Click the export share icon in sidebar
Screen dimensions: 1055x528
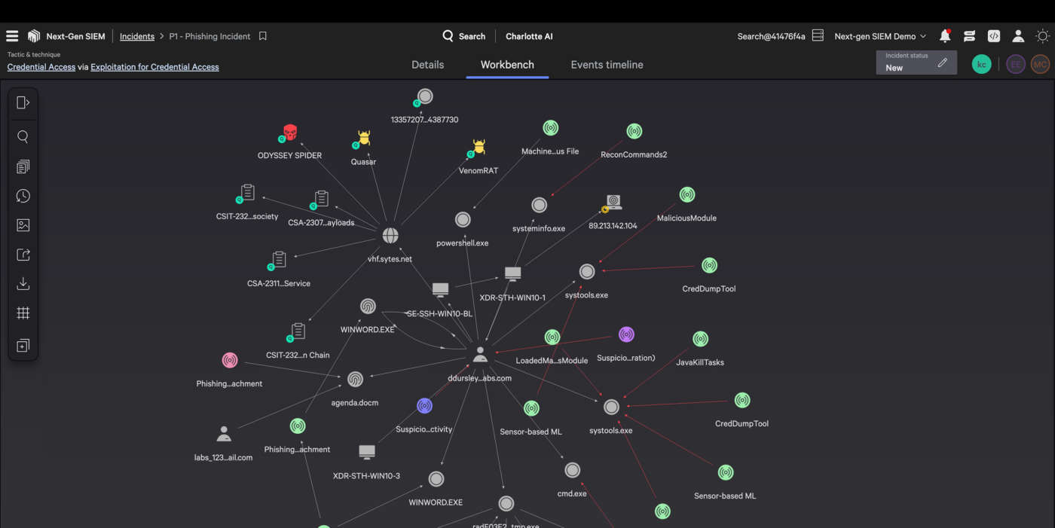click(x=23, y=255)
